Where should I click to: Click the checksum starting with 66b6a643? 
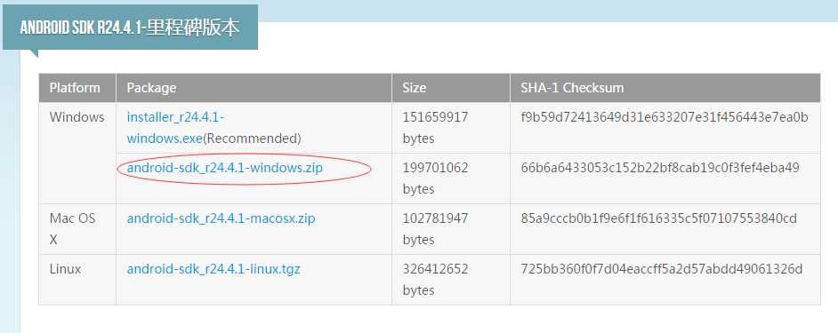660,168
